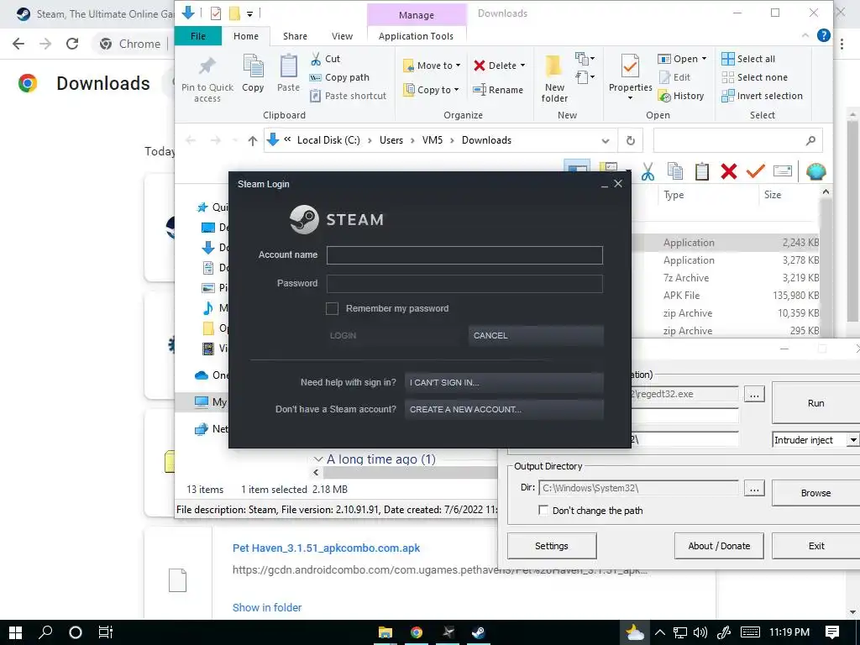Screen dimensions: 860x645
Task: Click CANCEL in Steam Login
Action: click(536, 335)
